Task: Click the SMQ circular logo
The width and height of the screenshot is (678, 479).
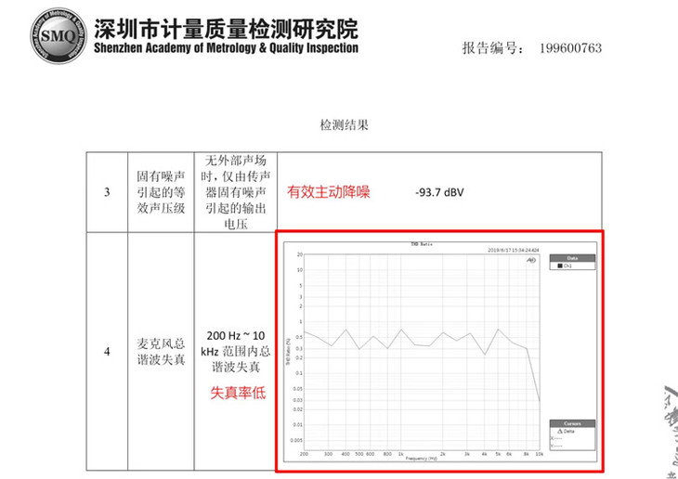Action: point(59,35)
